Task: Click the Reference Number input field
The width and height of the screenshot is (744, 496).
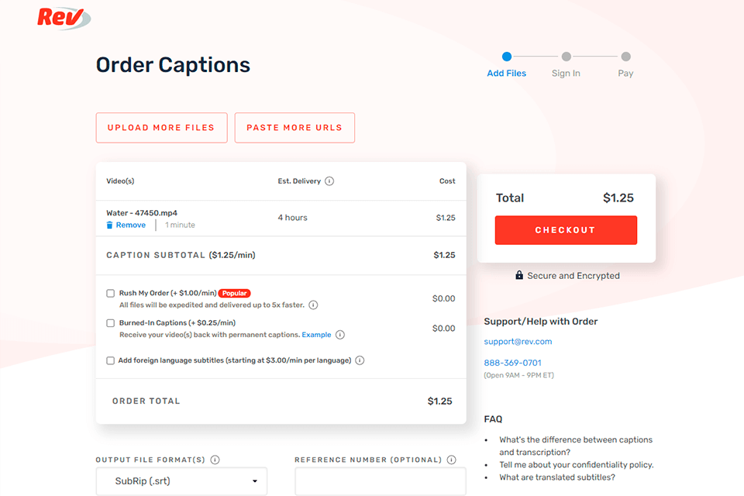Action: [x=381, y=481]
